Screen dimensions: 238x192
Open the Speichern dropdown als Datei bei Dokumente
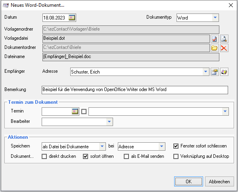point(102,147)
